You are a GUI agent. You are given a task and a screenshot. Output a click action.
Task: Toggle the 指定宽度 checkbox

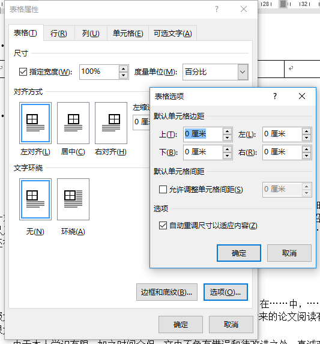(x=23, y=71)
